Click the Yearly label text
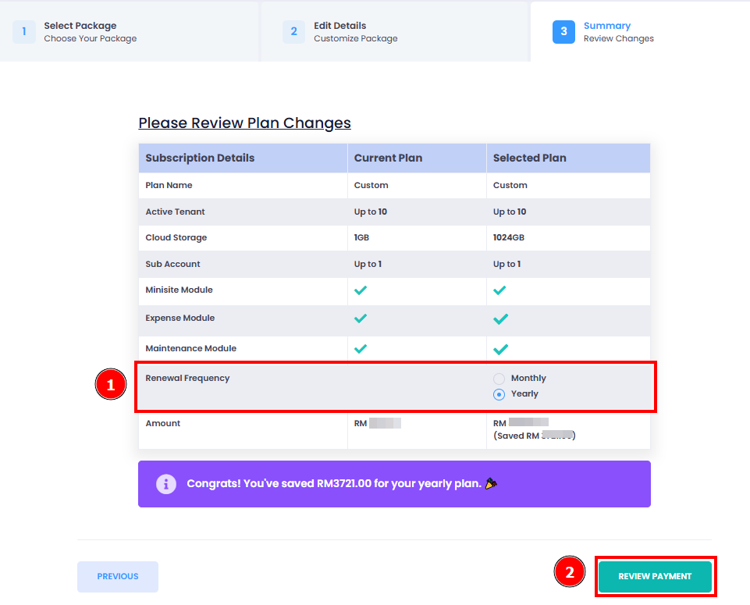Image resolution: width=750 pixels, height=605 pixels. (x=524, y=393)
